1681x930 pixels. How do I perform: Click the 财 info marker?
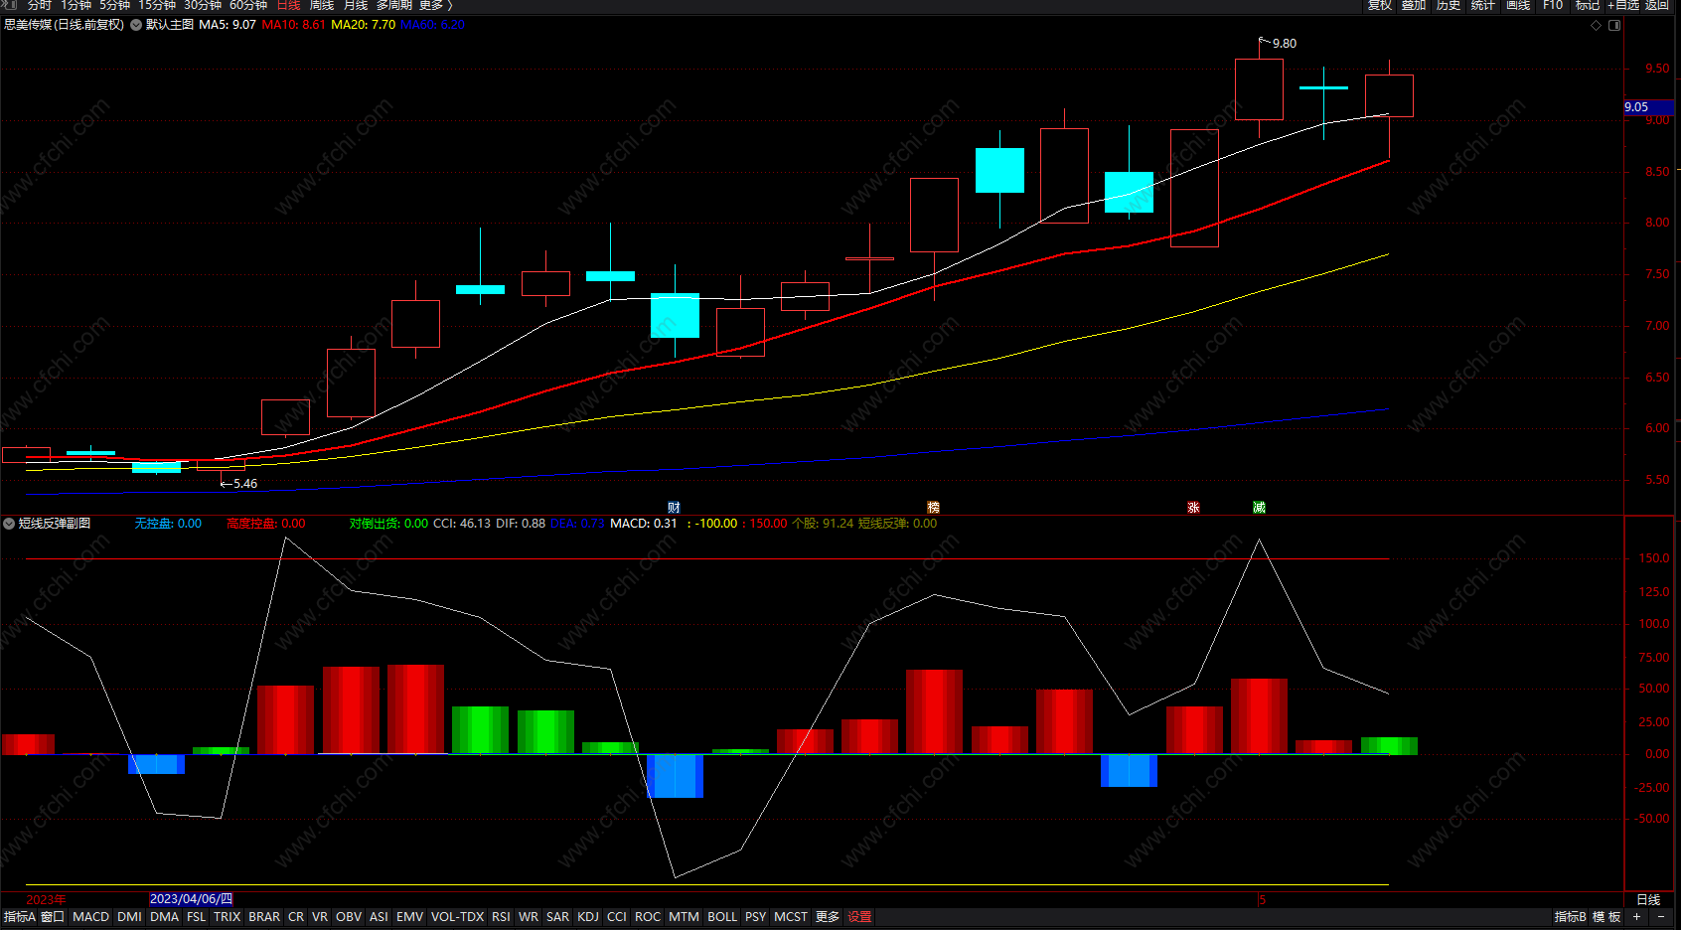pyautogui.click(x=674, y=508)
